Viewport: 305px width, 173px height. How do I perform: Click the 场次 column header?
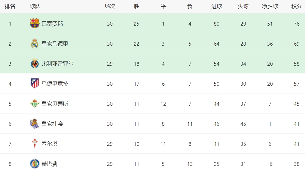[x=110, y=6]
